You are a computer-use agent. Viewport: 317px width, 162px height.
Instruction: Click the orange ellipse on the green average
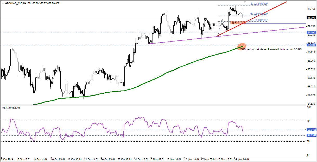242,46
